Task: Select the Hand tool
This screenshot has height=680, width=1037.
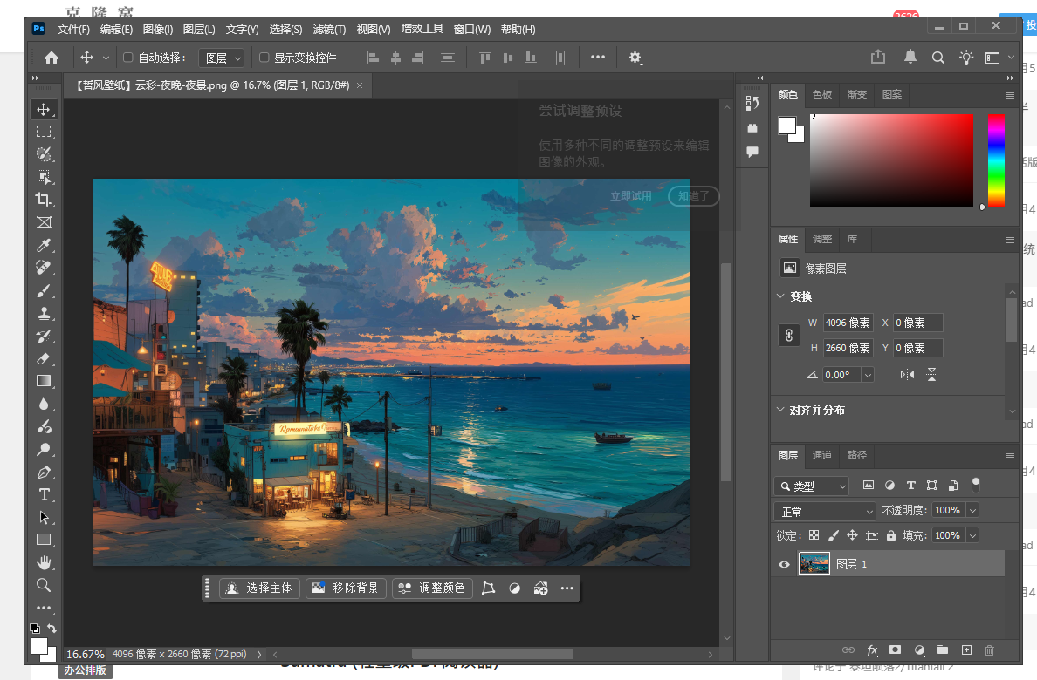Action: pyautogui.click(x=44, y=562)
